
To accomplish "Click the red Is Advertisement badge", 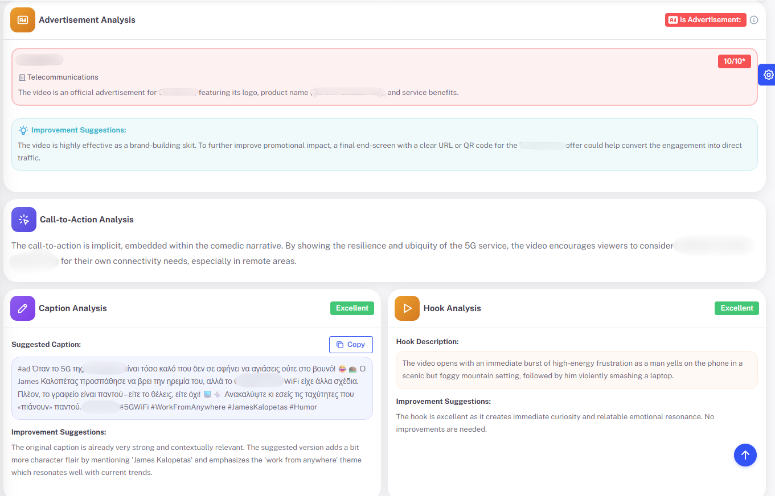I will tap(706, 20).
